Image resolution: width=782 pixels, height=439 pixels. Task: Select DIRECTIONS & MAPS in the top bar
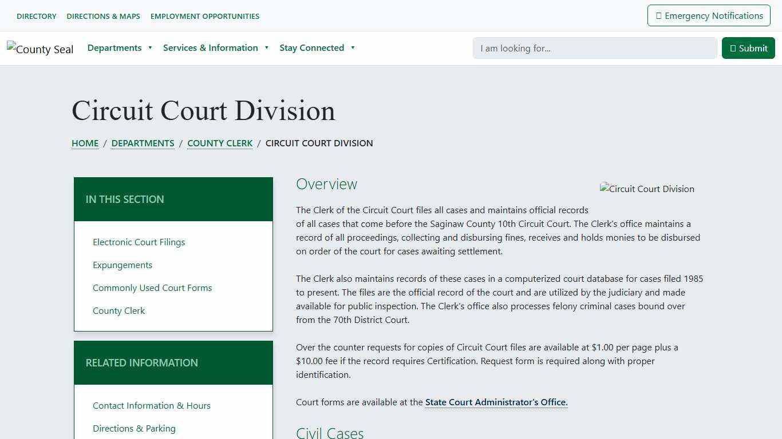103,16
